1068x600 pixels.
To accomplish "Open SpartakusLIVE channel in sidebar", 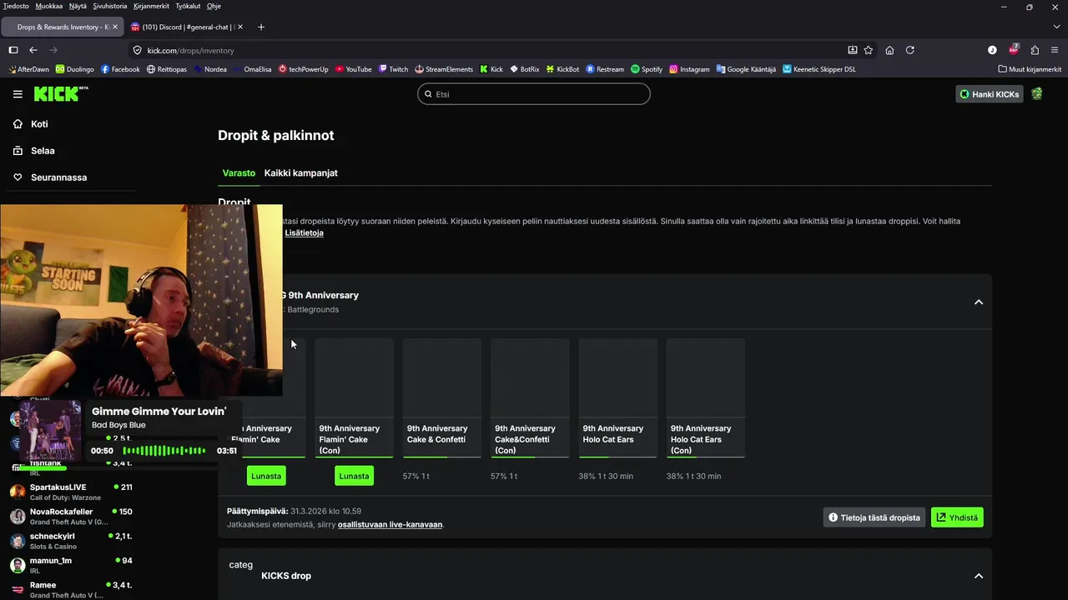I will (71, 492).
